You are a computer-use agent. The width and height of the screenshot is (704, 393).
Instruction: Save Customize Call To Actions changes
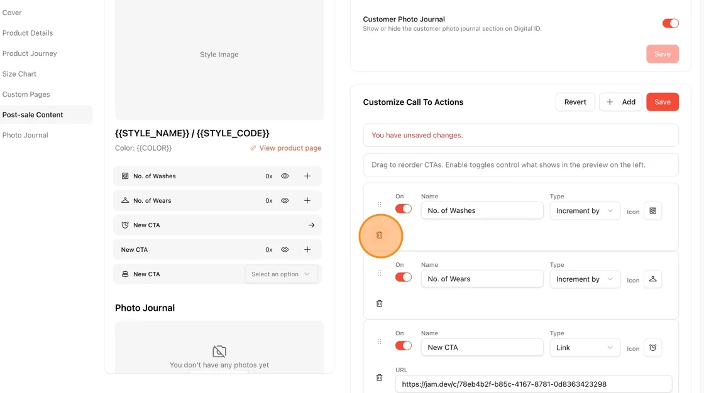663,102
